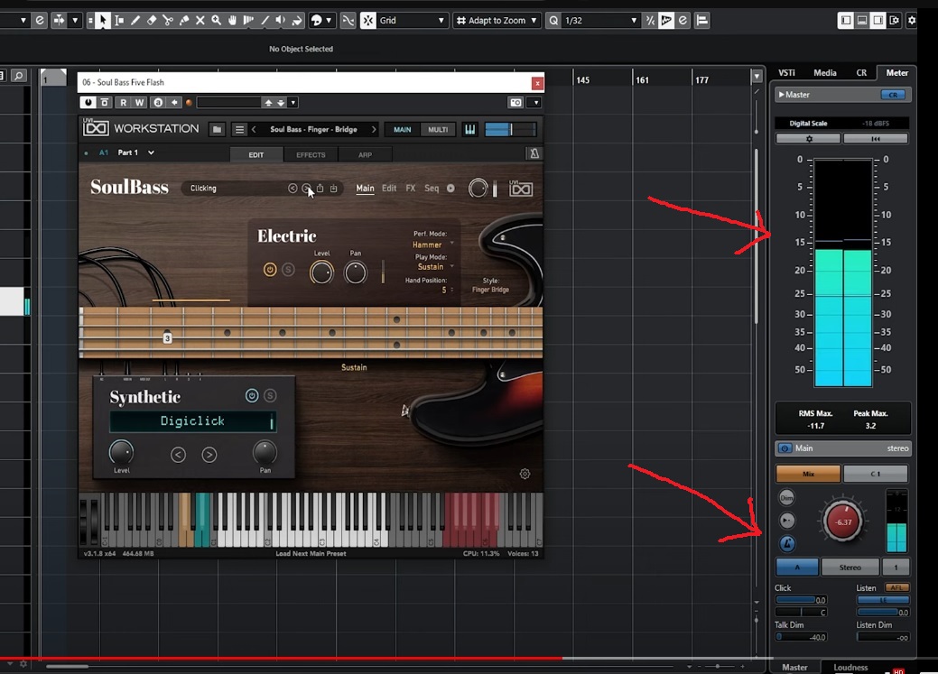
Task: Open the Play Mode Sustain dropdown
Action: 435,267
